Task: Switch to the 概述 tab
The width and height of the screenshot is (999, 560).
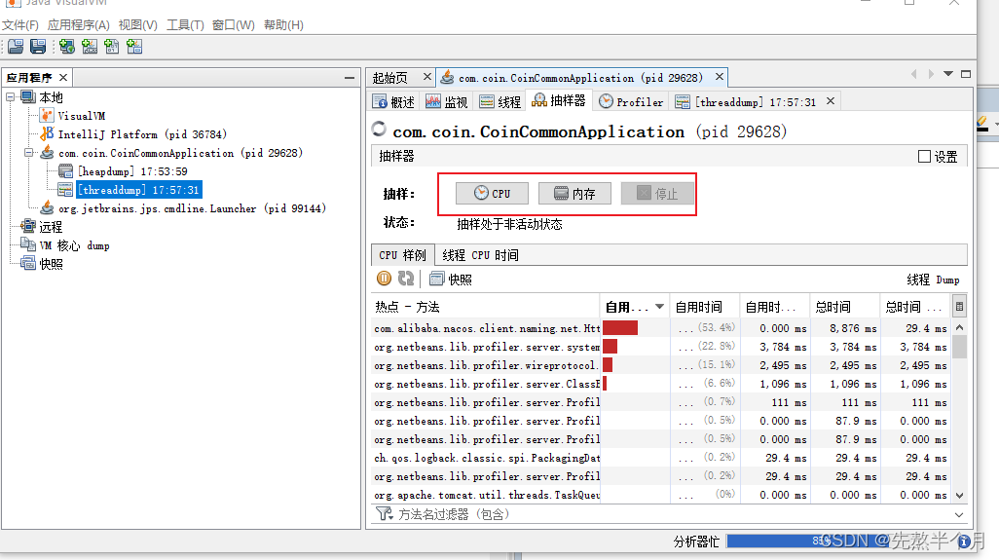Action: pyautogui.click(x=393, y=102)
